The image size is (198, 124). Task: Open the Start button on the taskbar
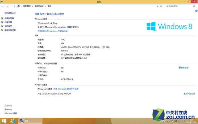[4, 121]
